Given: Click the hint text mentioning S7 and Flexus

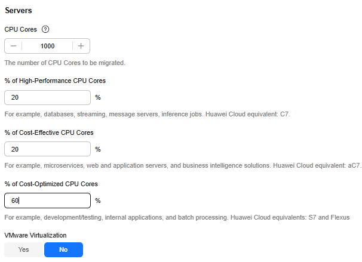Looking at the screenshot, I should tap(176, 216).
